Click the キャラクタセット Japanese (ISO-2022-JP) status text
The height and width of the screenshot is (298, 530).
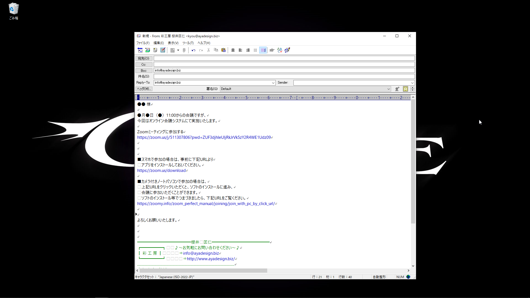(165, 277)
